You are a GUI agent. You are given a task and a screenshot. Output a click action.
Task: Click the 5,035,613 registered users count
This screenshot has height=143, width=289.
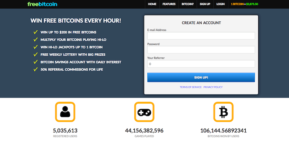click(65, 131)
